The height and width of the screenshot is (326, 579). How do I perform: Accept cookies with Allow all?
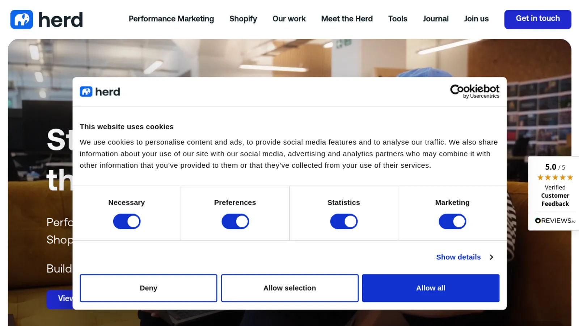[x=431, y=288]
